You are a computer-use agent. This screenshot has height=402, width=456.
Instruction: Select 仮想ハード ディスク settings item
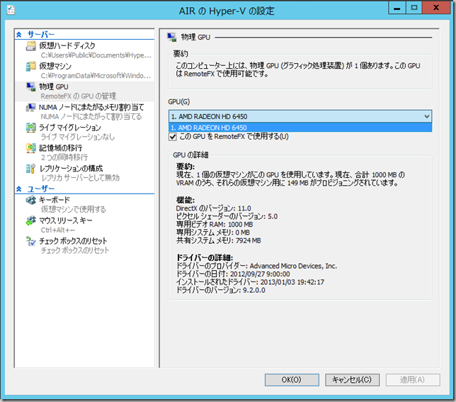click(85, 50)
